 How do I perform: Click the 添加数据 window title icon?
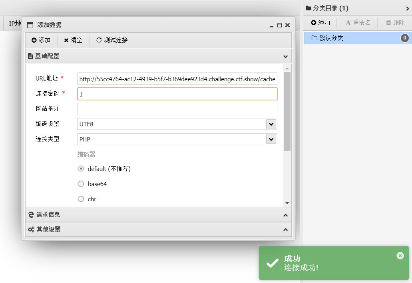[30, 25]
